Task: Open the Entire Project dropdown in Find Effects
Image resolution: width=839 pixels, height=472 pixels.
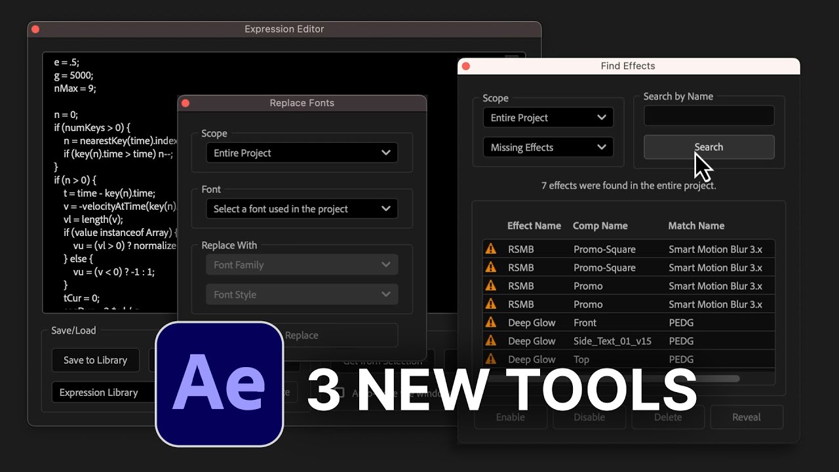Action: point(548,118)
